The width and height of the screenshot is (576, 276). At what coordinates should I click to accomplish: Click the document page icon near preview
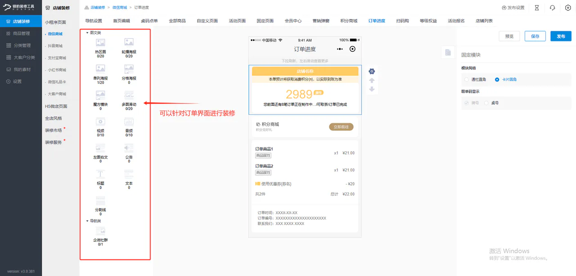click(x=448, y=53)
